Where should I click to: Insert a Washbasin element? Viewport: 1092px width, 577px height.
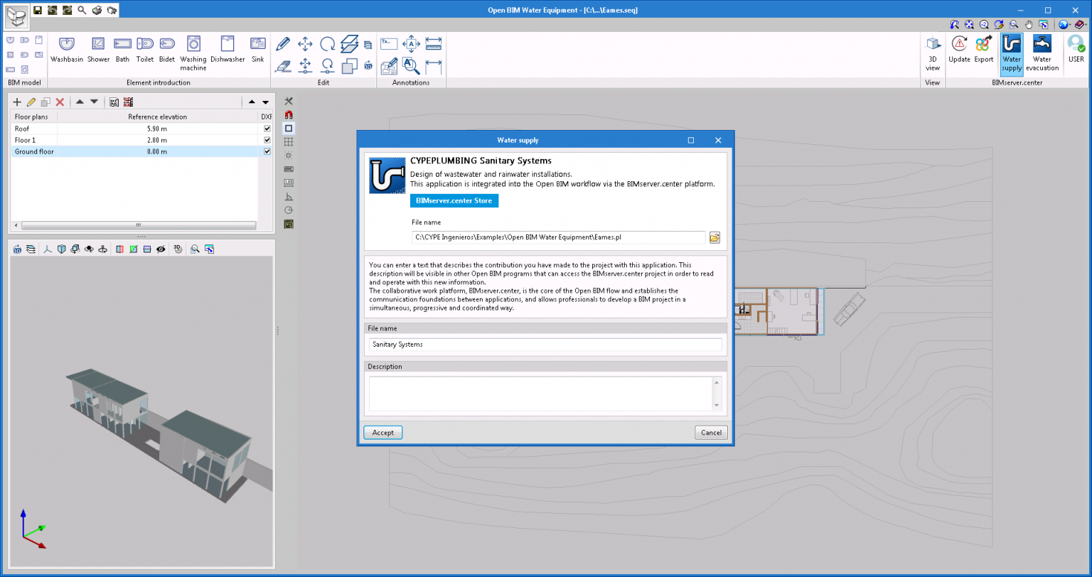[x=67, y=50]
